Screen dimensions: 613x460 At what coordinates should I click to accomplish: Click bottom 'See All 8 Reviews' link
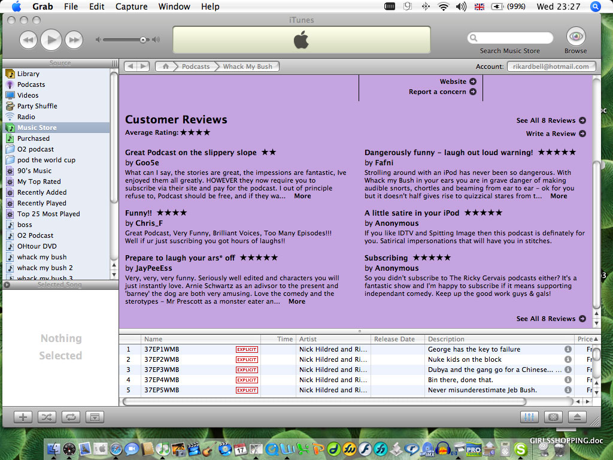point(551,319)
